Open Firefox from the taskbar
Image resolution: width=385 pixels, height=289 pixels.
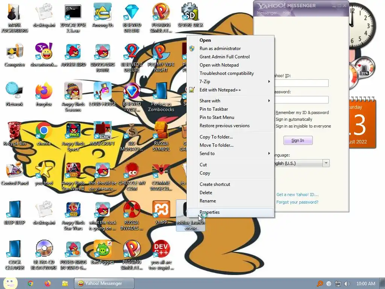click(x=48, y=283)
